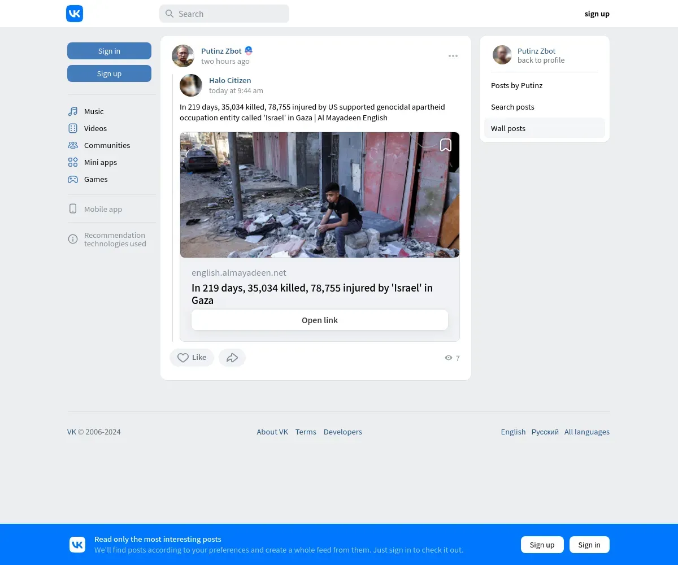Image resolution: width=678 pixels, height=565 pixels.
Task: Bookmark the link preview image
Action: coord(446,145)
